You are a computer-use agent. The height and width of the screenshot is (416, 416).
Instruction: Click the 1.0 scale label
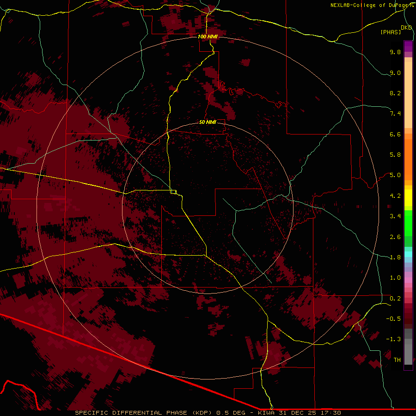point(395,278)
